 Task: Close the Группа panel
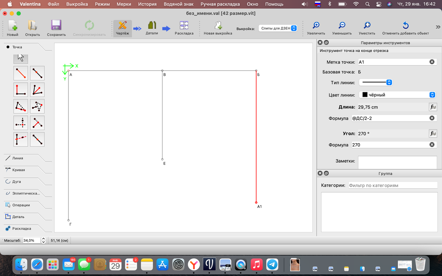tap(320, 173)
